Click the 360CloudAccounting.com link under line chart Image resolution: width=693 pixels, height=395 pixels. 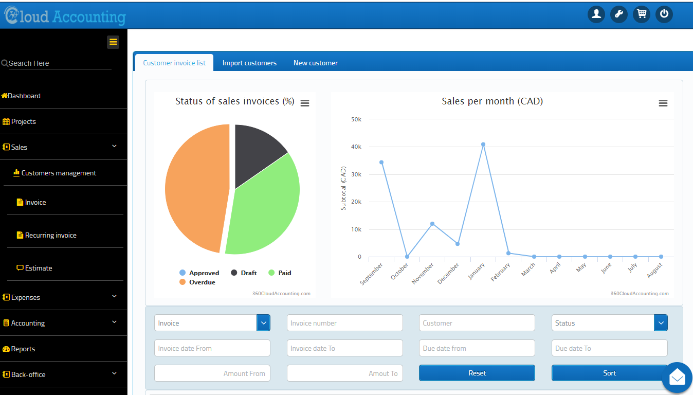point(640,294)
